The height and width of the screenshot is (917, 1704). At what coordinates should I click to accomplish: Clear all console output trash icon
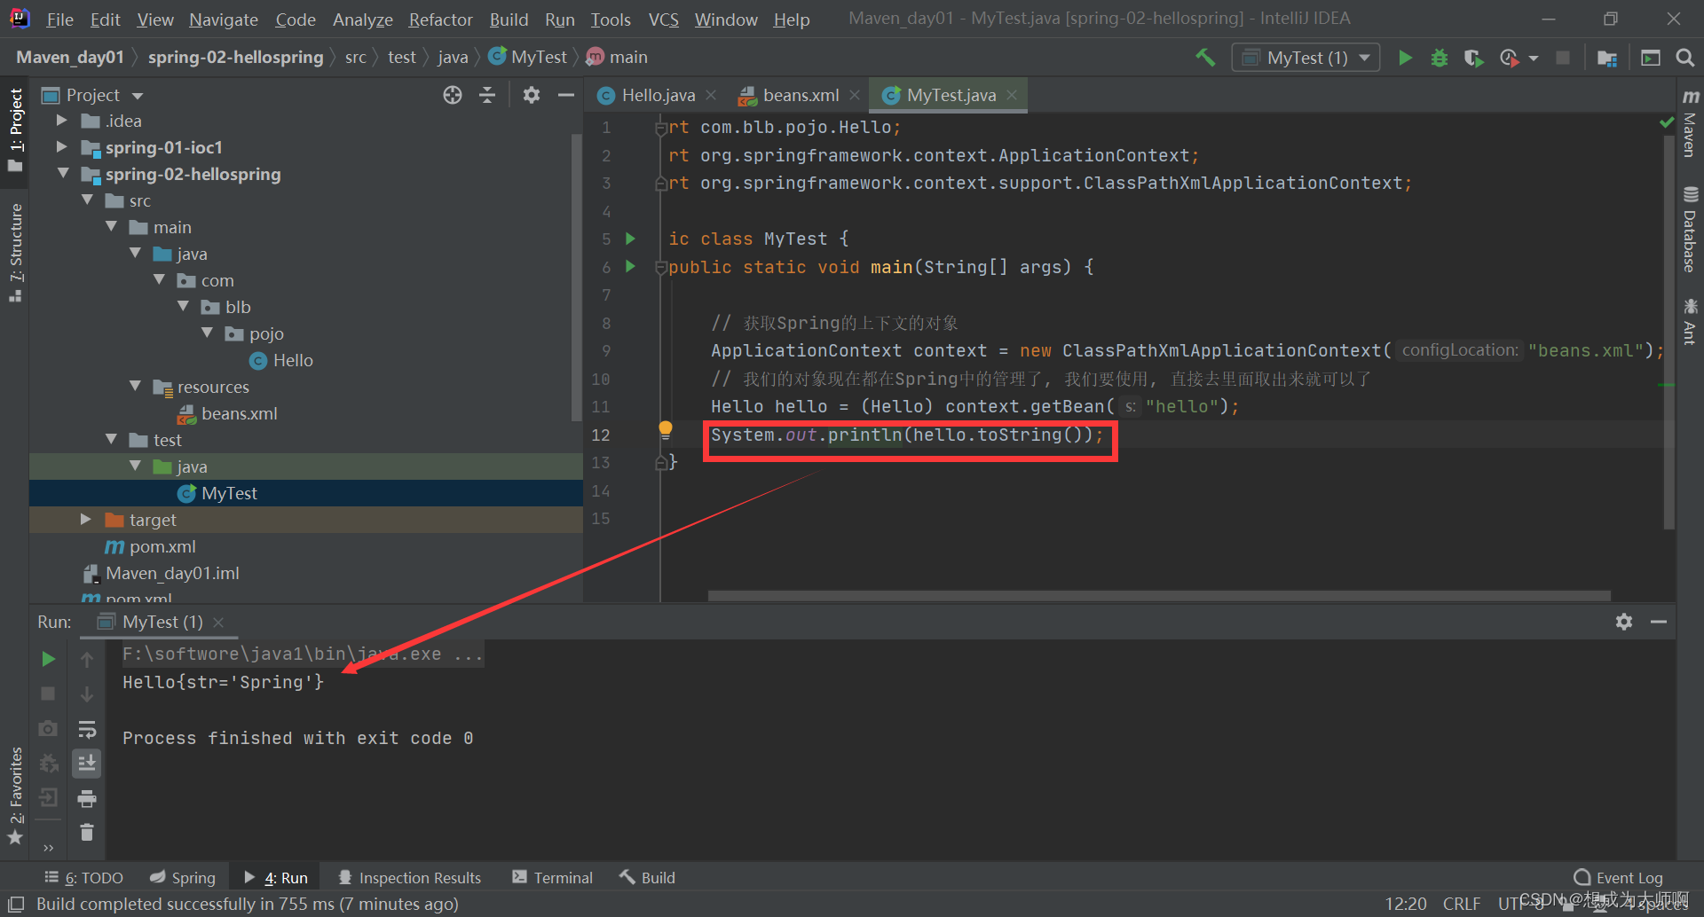pos(87,833)
